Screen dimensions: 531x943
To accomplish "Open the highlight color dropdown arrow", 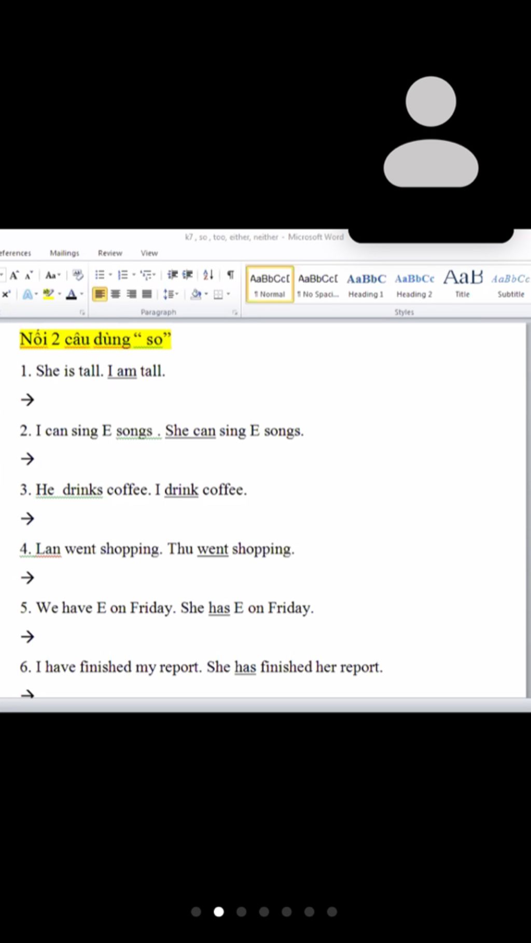I will click(x=59, y=294).
